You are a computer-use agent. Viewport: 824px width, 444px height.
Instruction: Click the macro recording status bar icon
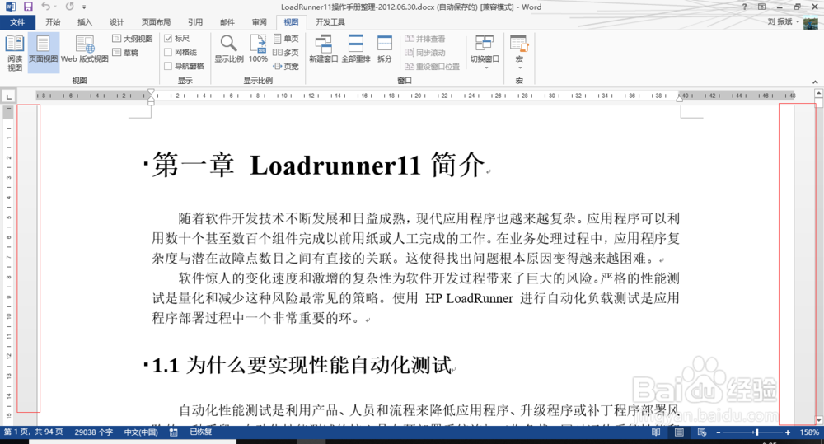tap(173, 432)
